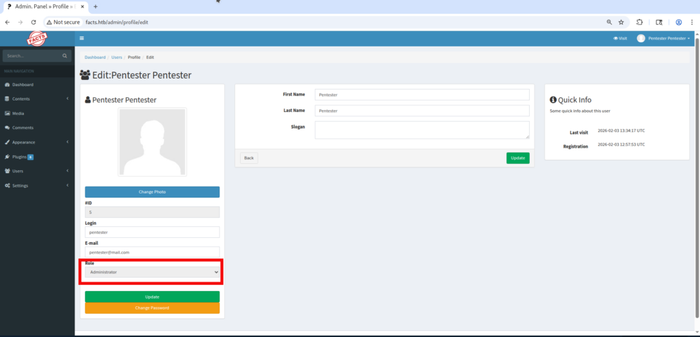
Task: Click the Slogan text area
Action: point(422,130)
